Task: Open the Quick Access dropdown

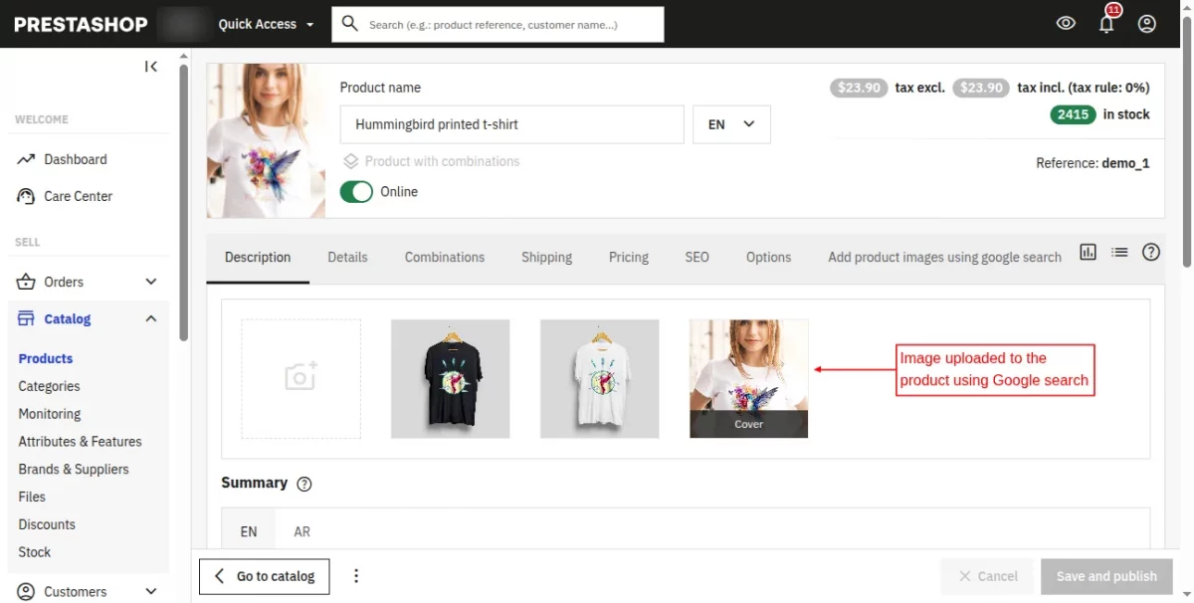Action: (x=266, y=24)
